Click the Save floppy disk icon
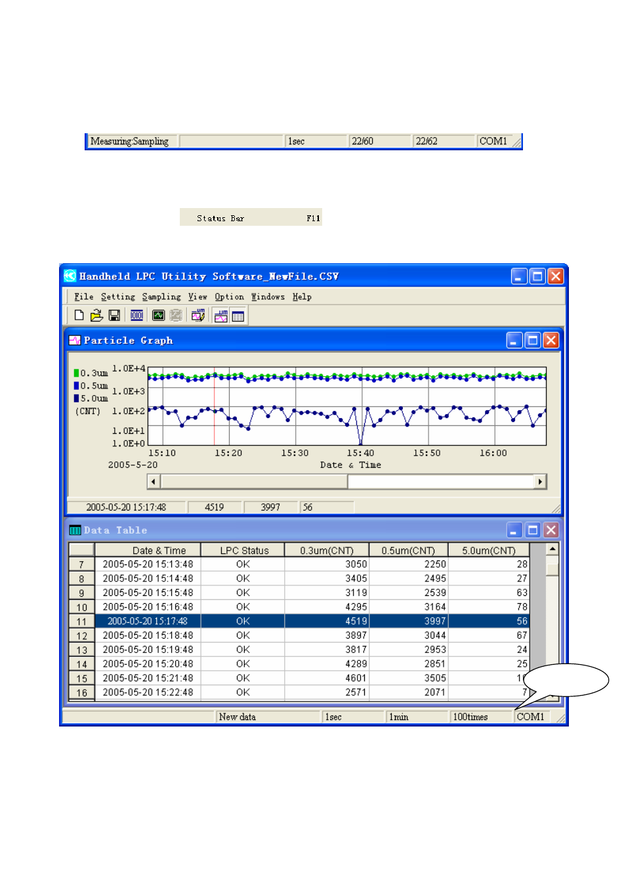 tap(114, 316)
